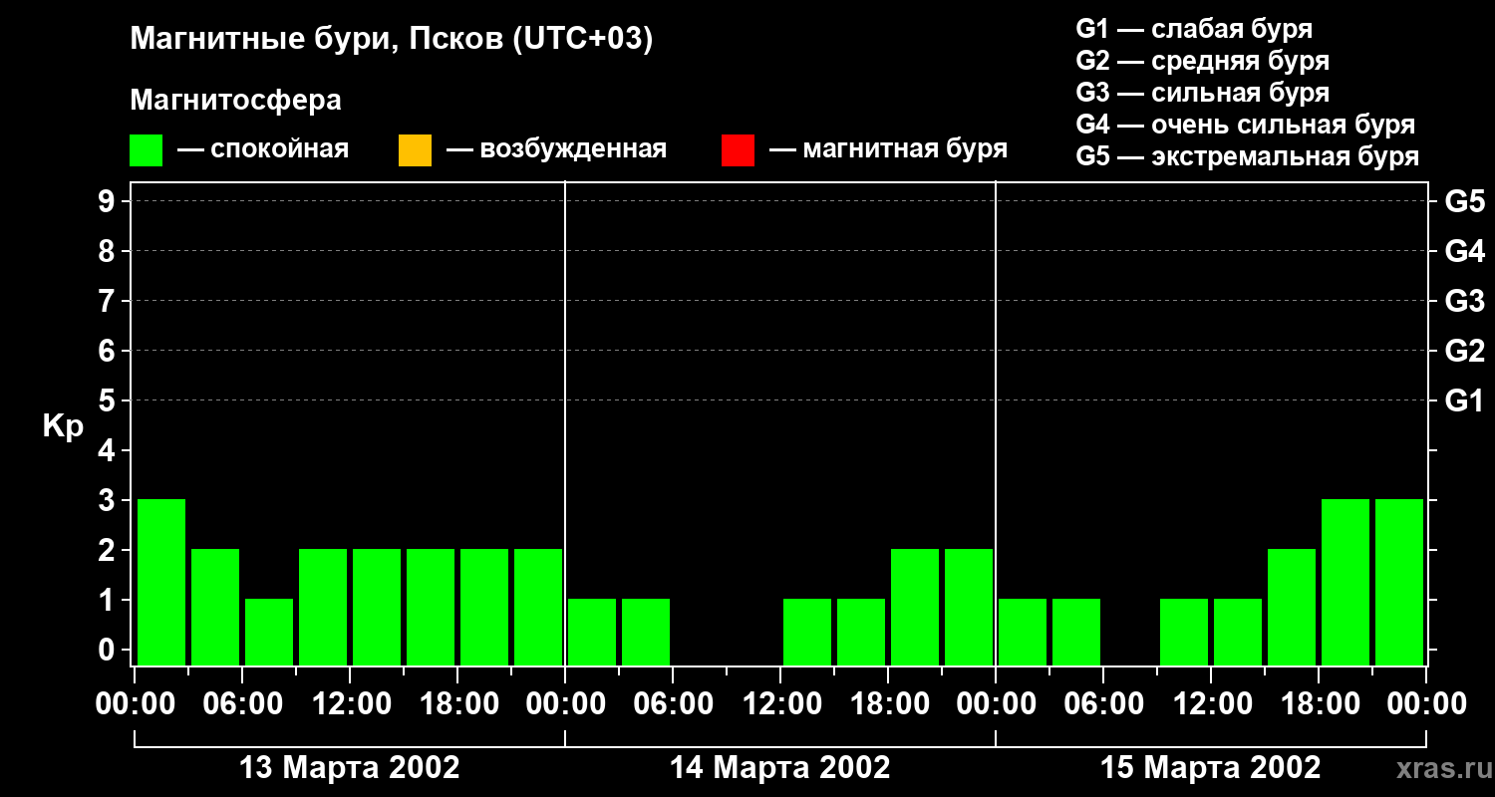The height and width of the screenshot is (797, 1495).
Task: Click the bar for 15:00–18:00 on 13 Марта
Action: pyautogui.click(x=431, y=607)
